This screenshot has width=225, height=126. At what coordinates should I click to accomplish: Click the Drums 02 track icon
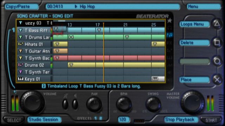point(20,65)
